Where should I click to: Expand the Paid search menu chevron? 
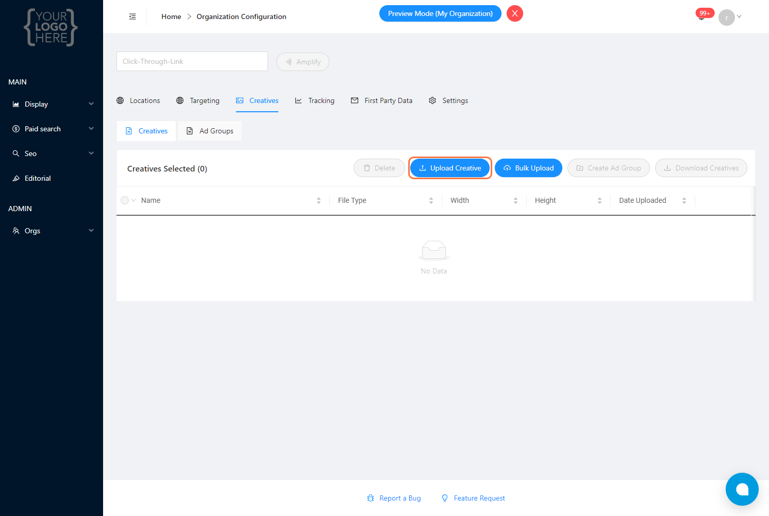coord(91,129)
